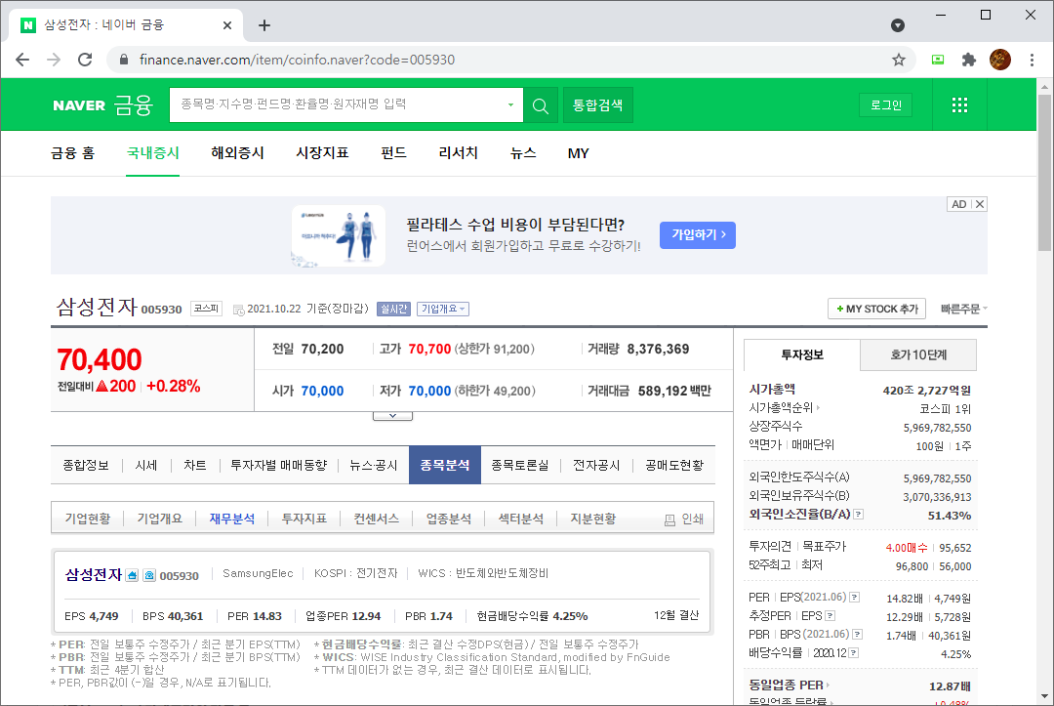Open 투자지표 sub-tab
This screenshot has width=1054, height=706.
[x=304, y=519]
